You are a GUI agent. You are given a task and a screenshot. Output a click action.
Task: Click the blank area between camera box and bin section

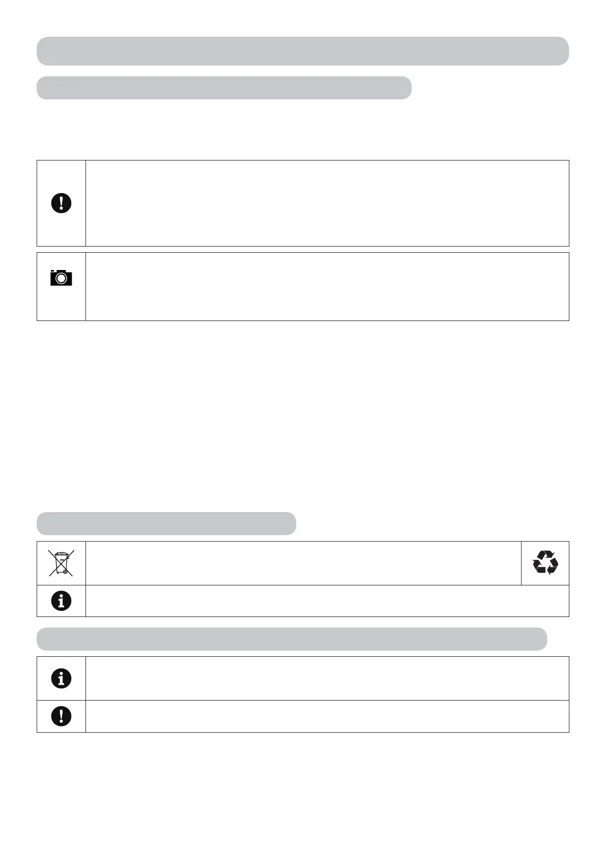tap(302, 415)
